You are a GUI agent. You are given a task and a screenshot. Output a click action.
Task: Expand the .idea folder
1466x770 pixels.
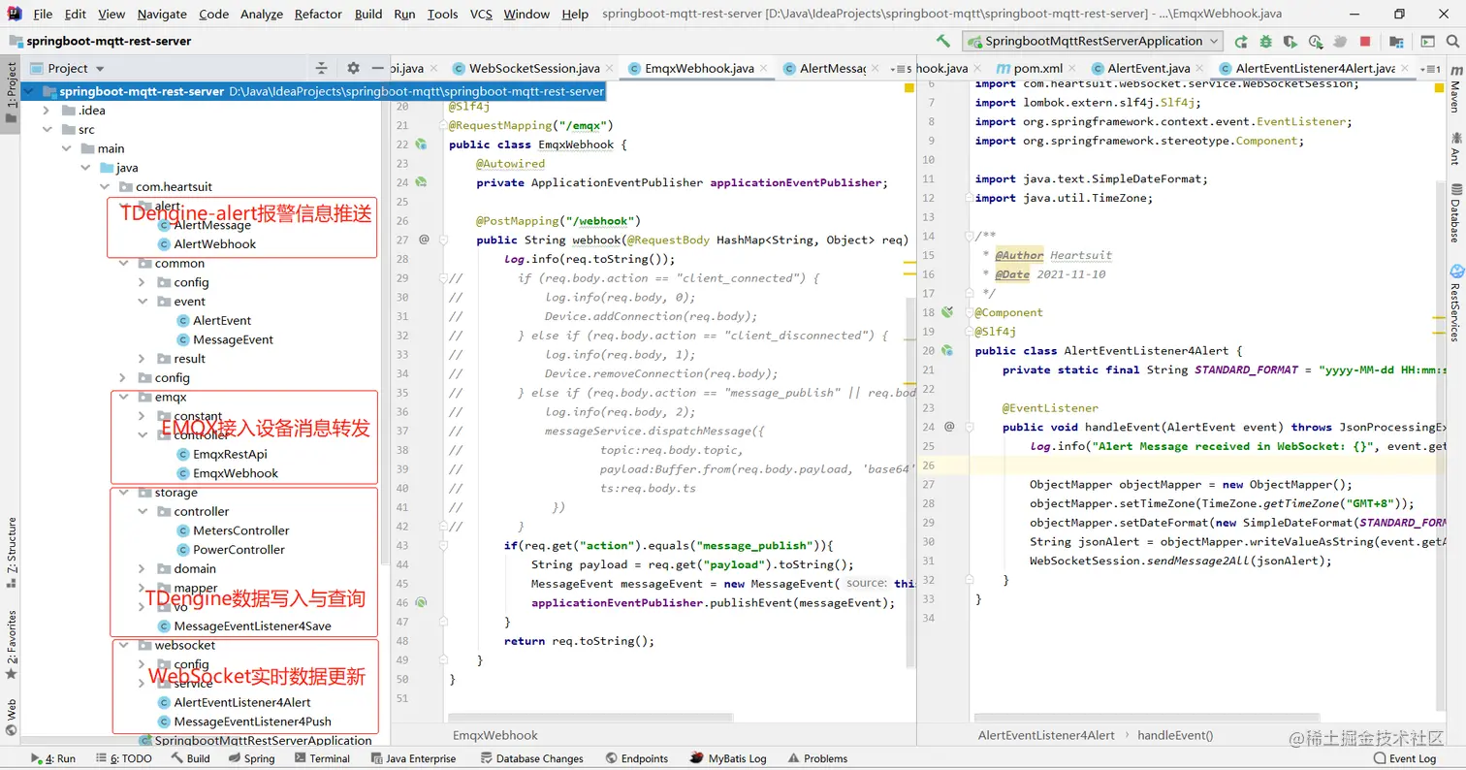pyautogui.click(x=47, y=111)
